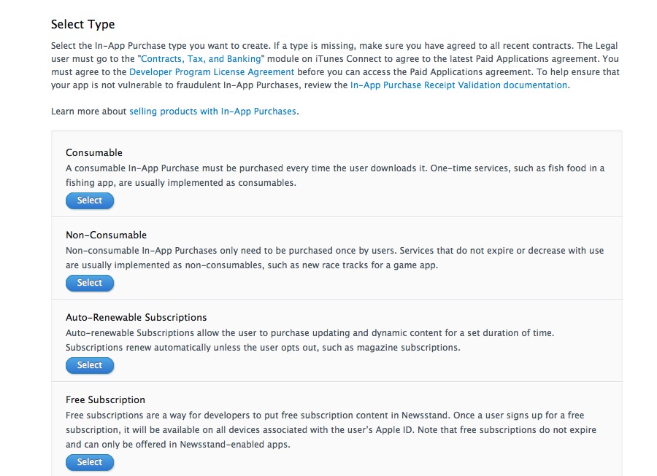The image size is (657, 476).
Task: Click the 'Learn more about' text
Action: 89,112
